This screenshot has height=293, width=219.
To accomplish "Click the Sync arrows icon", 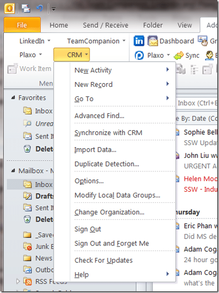I will pyautogui.click(x=179, y=56).
